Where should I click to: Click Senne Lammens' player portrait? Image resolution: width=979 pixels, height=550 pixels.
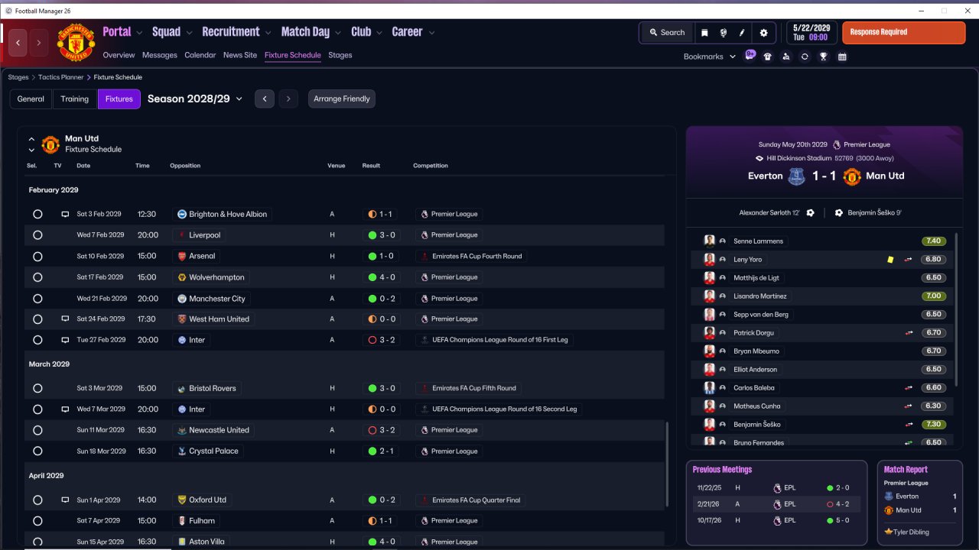pos(709,241)
